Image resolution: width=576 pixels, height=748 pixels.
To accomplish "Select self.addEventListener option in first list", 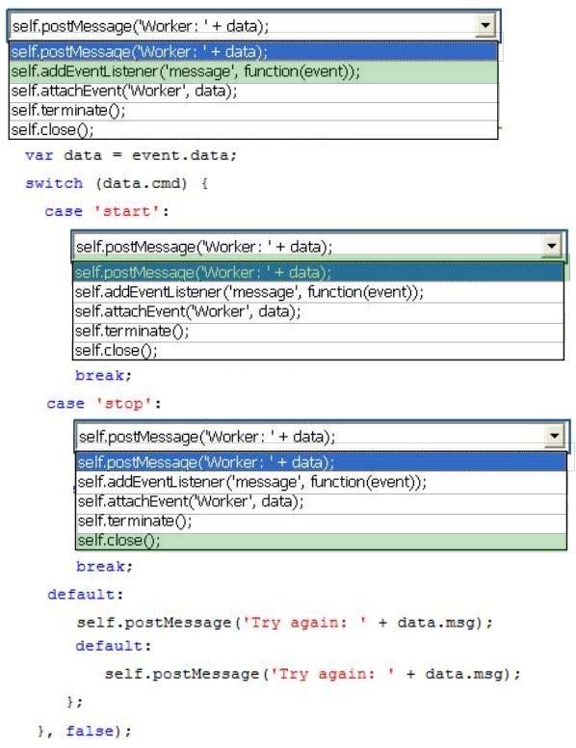I will (x=253, y=72).
